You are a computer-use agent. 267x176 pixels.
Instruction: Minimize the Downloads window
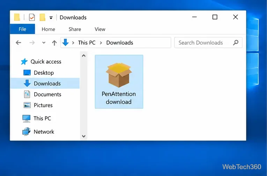[x=194, y=17]
